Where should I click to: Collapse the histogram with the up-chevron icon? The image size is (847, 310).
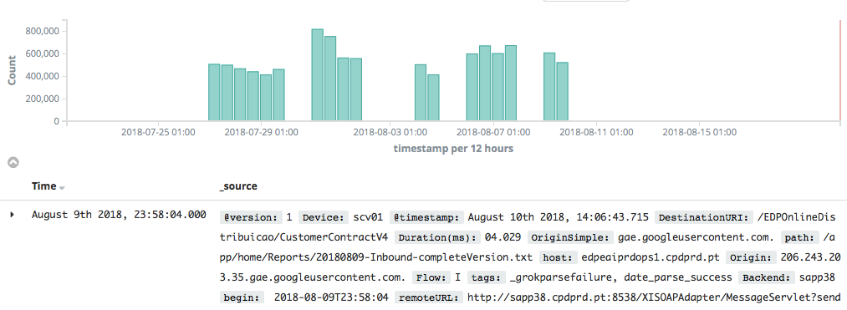(13, 162)
